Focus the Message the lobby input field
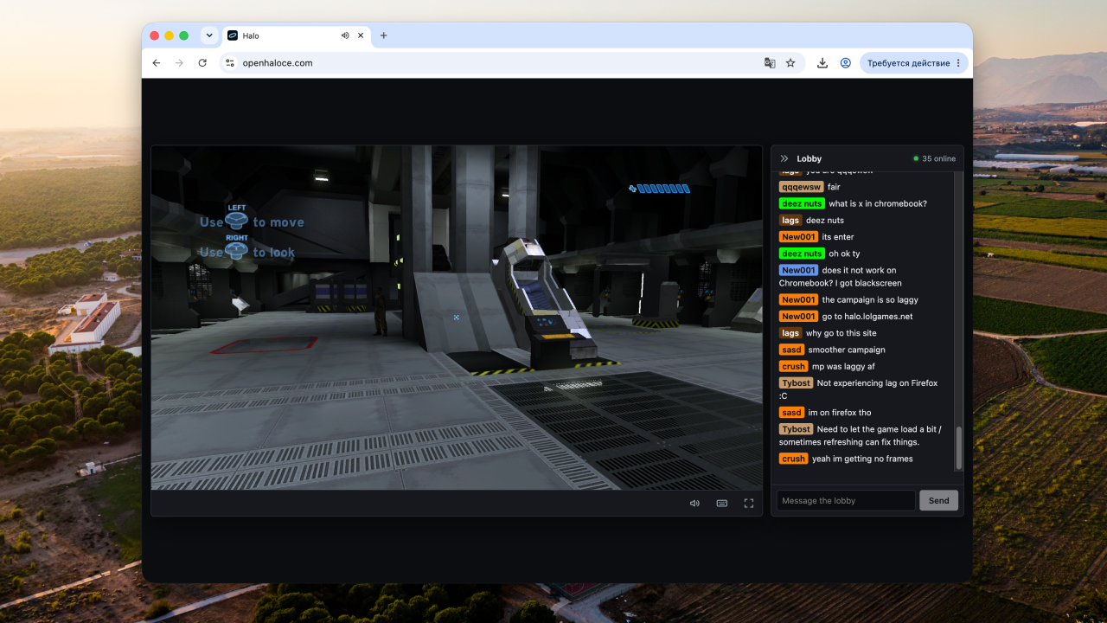The image size is (1107, 623). (846, 500)
